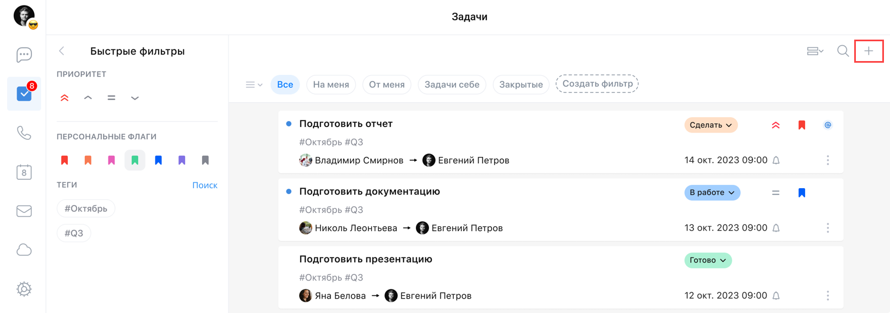The image size is (890, 313).
Task: Open the Подготовить презентацию task
Action: point(365,259)
